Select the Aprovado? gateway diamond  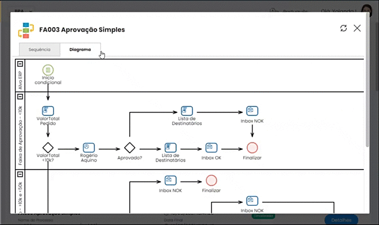[130, 148]
